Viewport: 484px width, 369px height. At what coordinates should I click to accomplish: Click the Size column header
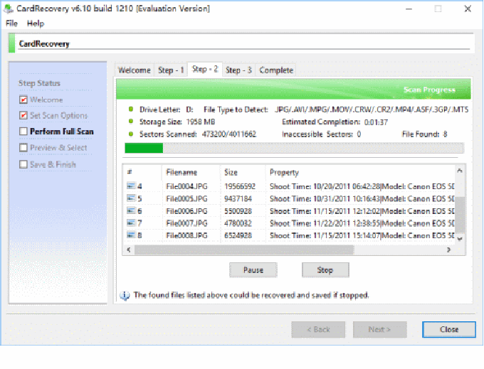(243, 172)
